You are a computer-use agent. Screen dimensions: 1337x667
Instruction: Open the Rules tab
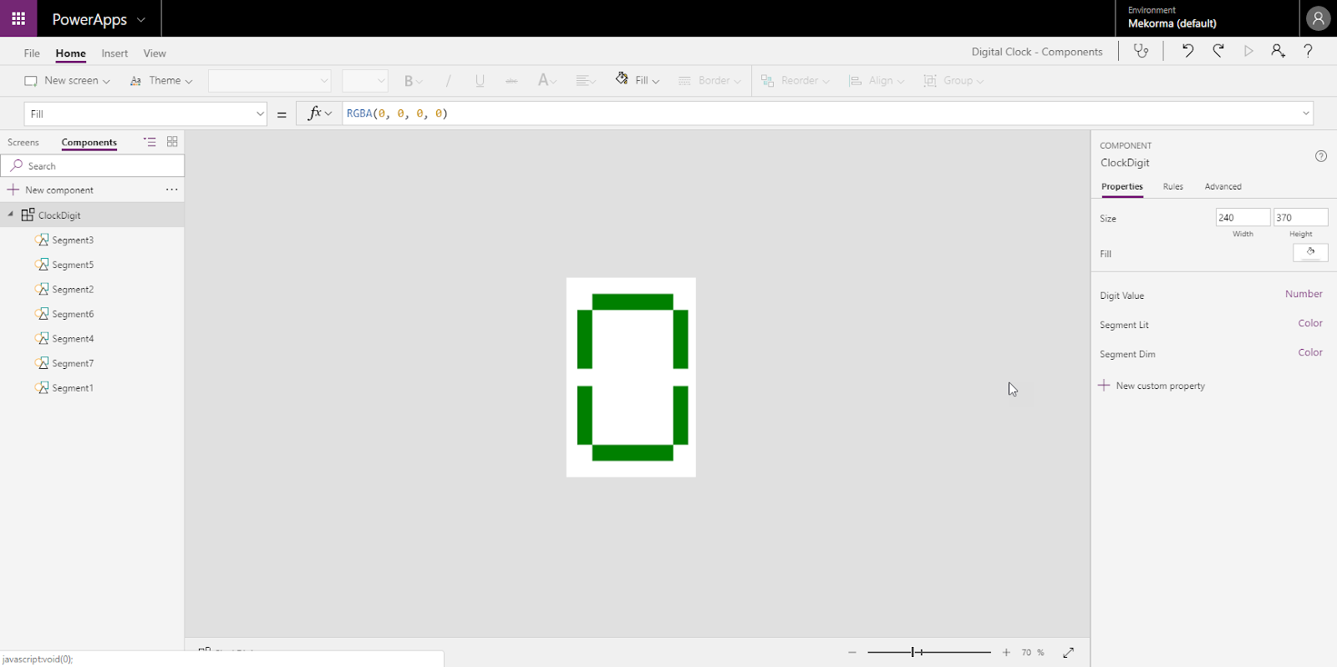[x=1173, y=187]
